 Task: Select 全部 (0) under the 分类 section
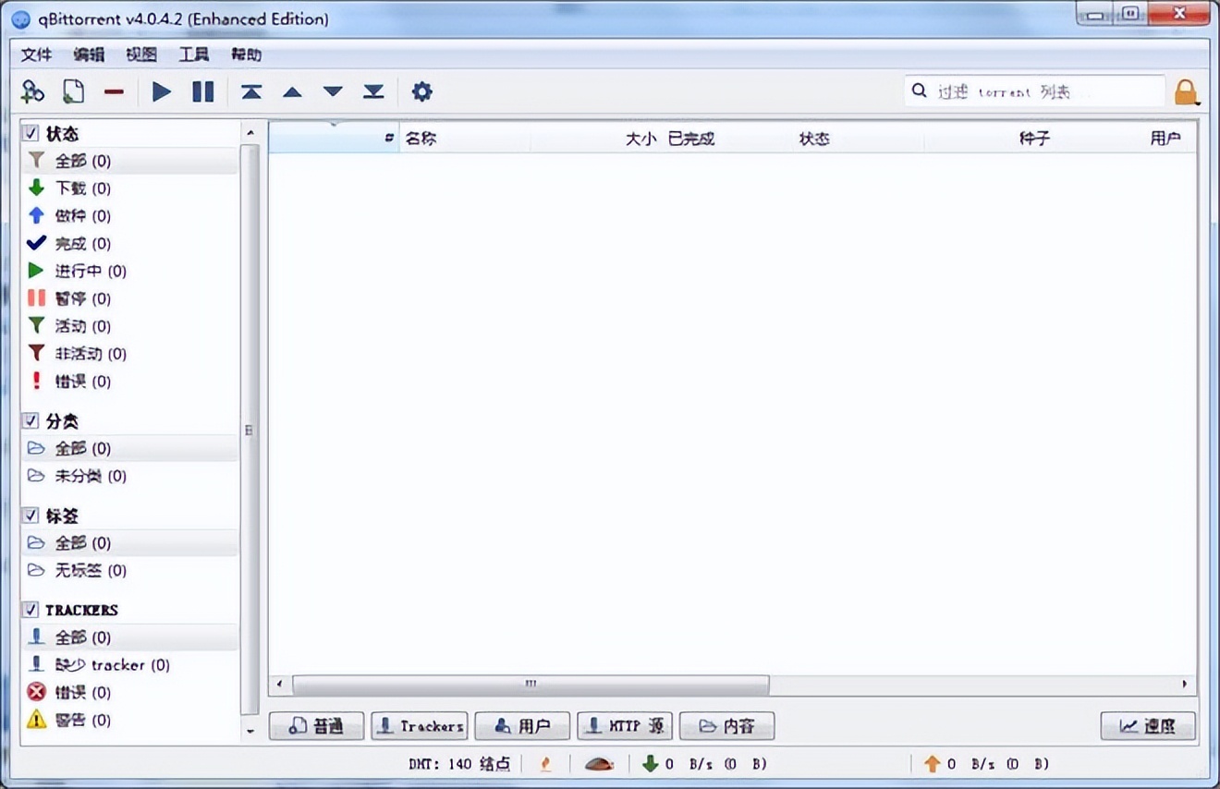point(129,448)
